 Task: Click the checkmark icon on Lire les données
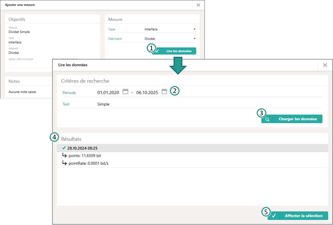pyautogui.click(x=157, y=51)
